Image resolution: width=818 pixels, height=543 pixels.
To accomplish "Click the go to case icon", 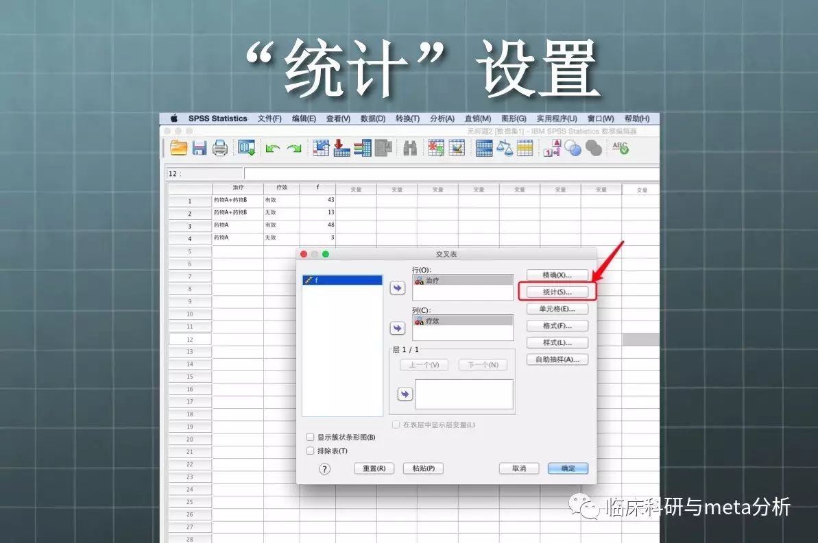I will 322,148.
